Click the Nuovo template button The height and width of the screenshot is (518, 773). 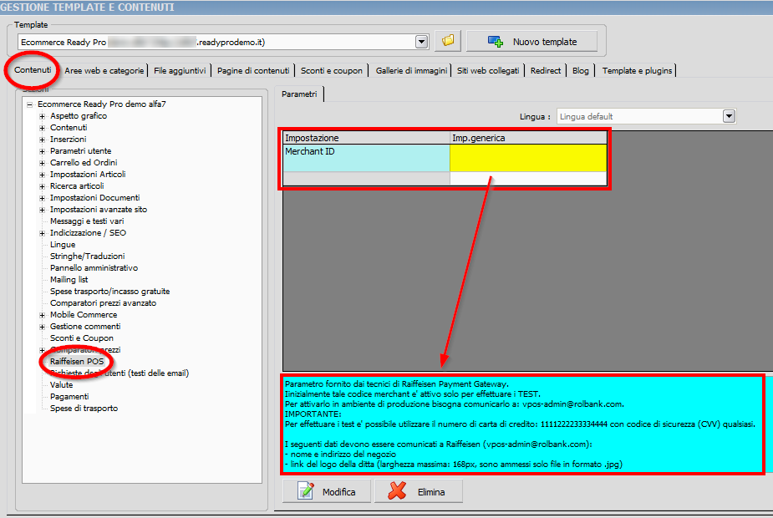(x=532, y=41)
